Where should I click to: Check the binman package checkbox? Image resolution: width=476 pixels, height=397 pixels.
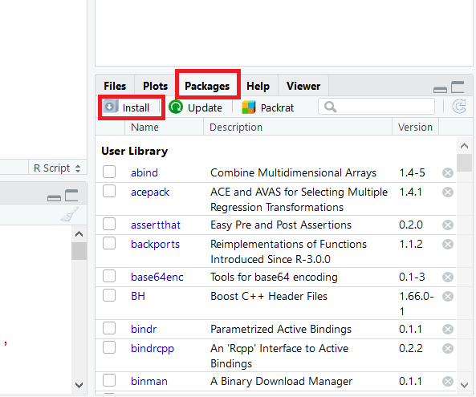point(109,380)
